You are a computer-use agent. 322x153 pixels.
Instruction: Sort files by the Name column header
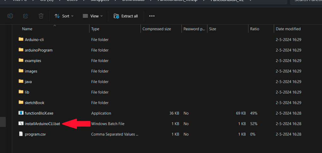(27, 29)
